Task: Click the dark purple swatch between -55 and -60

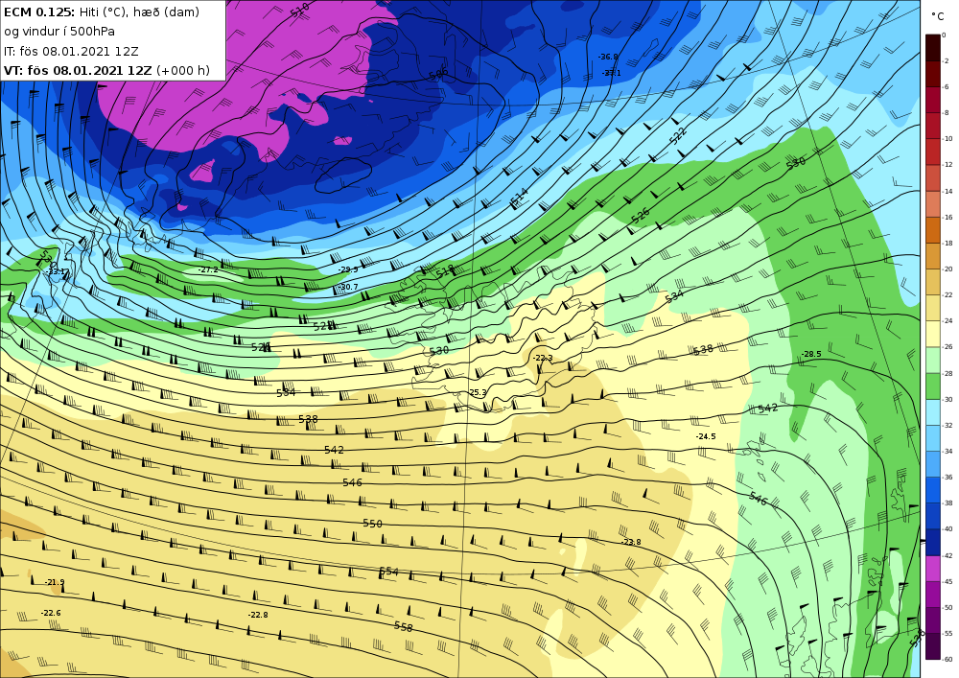Action: [x=933, y=646]
